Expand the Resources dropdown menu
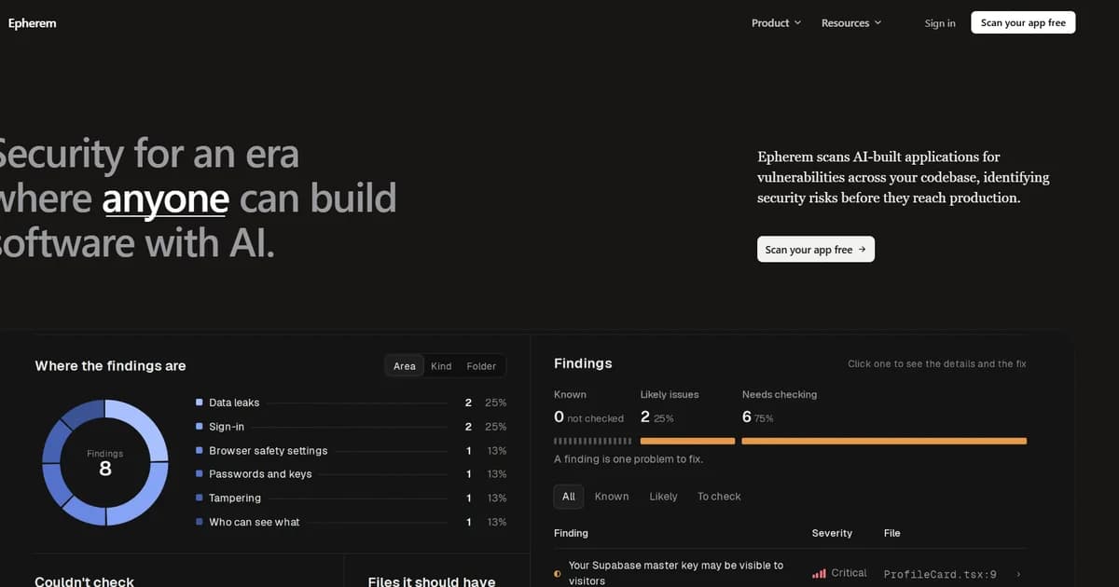 [850, 23]
